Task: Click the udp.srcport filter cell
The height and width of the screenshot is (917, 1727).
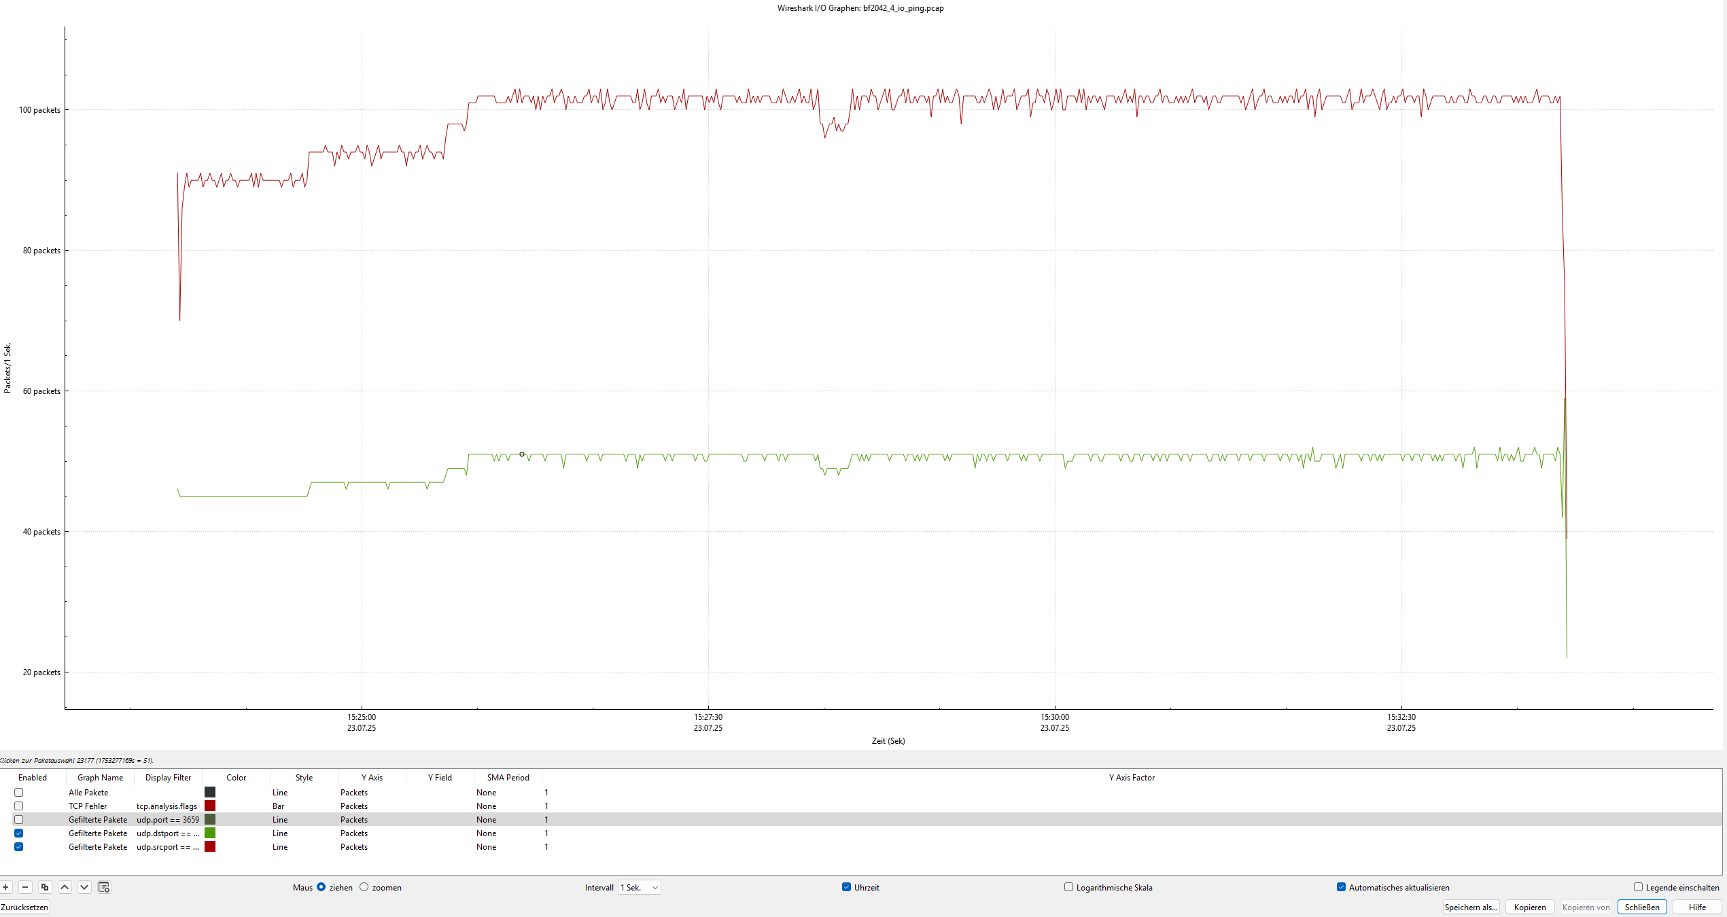Action: point(168,847)
